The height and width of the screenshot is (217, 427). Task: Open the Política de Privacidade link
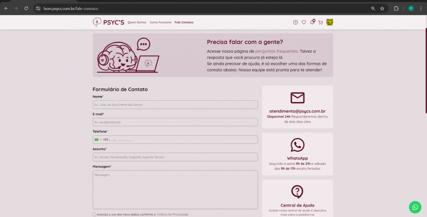173,215
